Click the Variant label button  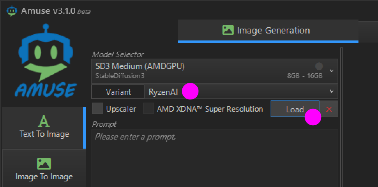pyautogui.click(x=118, y=92)
